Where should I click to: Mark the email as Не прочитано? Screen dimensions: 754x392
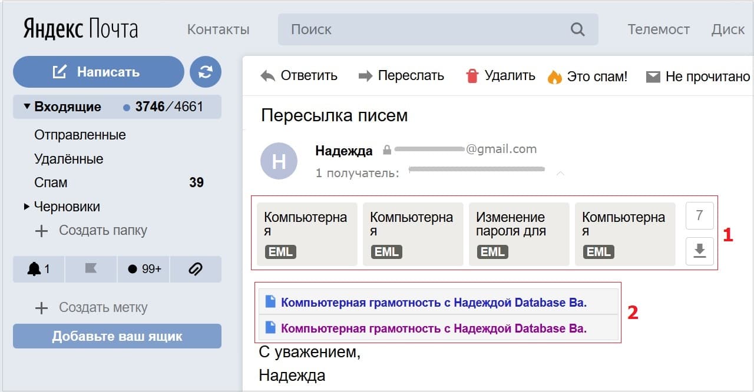(x=698, y=77)
